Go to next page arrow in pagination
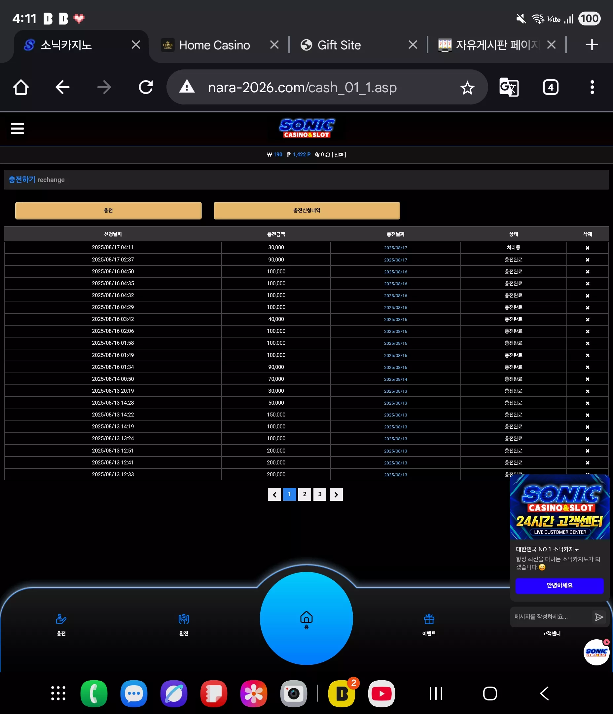The image size is (613, 714). coord(336,494)
